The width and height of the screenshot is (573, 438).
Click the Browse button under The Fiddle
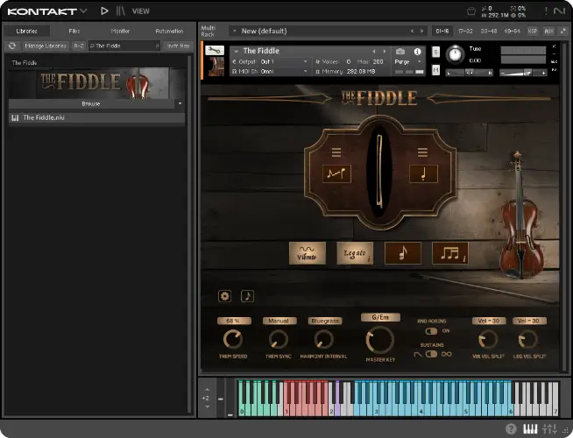91,103
